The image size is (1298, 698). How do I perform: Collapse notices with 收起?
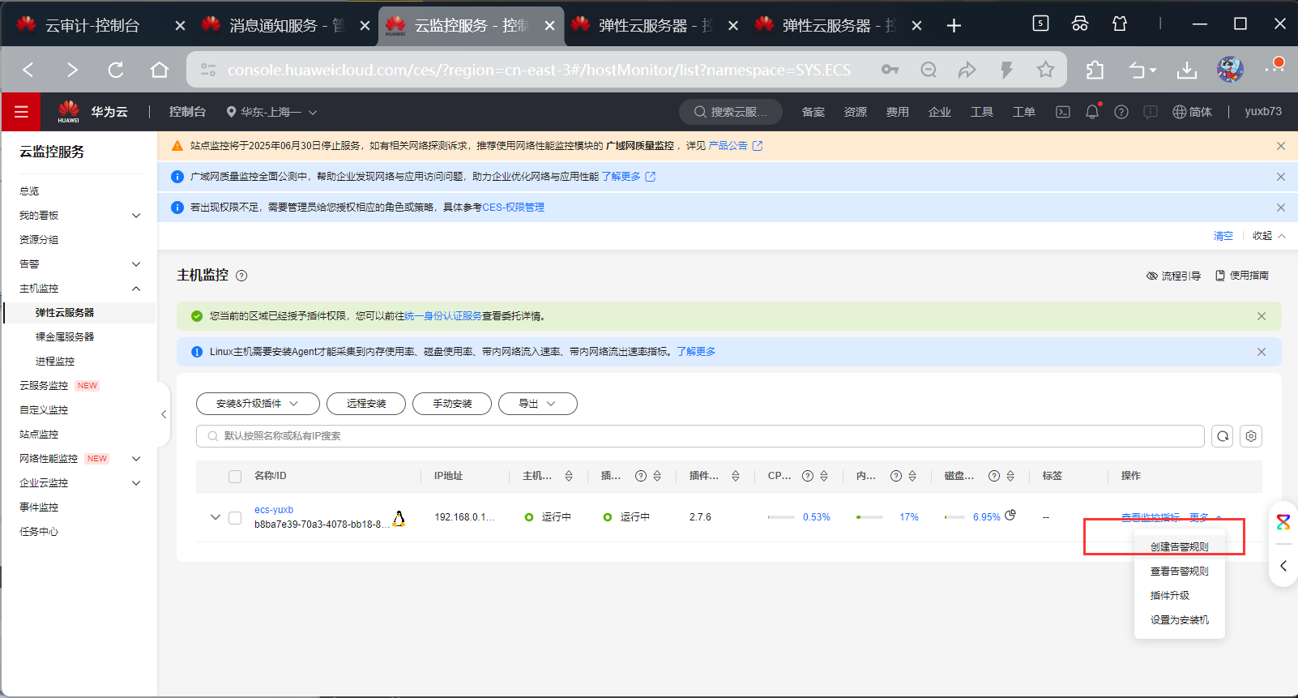(1269, 236)
